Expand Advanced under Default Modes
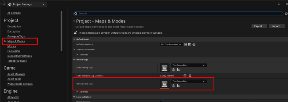 click(77, 55)
